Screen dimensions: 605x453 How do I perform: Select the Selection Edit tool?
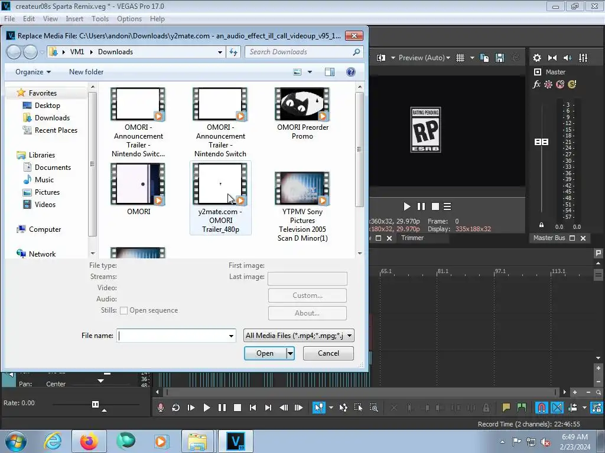[358, 408]
